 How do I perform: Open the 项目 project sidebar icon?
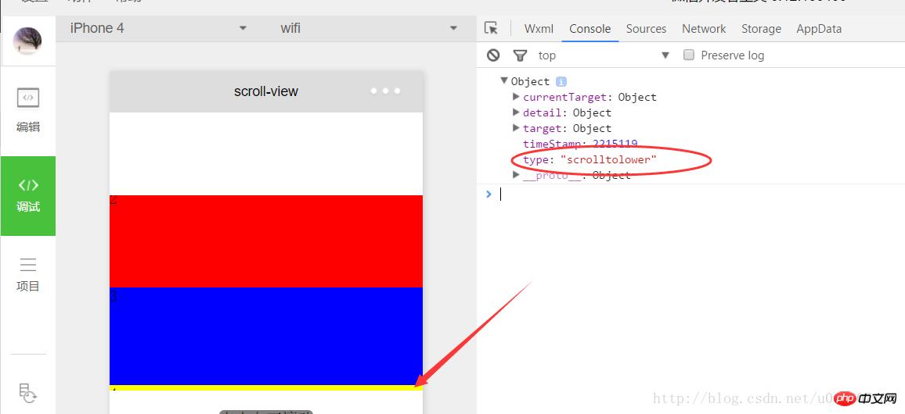pyautogui.click(x=28, y=273)
